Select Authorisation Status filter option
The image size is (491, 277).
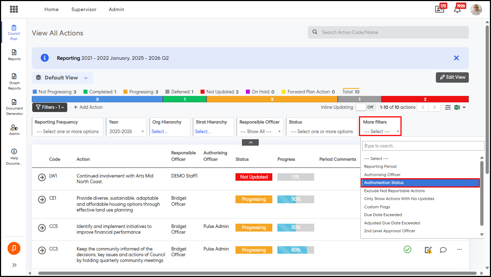click(x=420, y=183)
